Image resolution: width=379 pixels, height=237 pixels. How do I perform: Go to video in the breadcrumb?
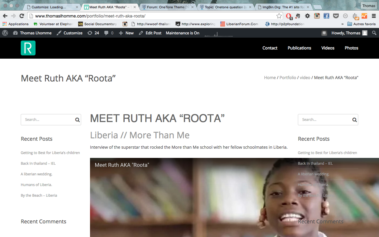pyautogui.click(x=305, y=78)
